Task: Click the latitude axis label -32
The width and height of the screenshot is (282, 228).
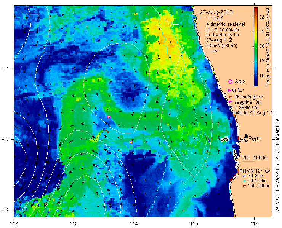Action: point(5,139)
